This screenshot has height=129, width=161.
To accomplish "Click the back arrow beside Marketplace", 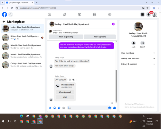I will pos(4,22).
